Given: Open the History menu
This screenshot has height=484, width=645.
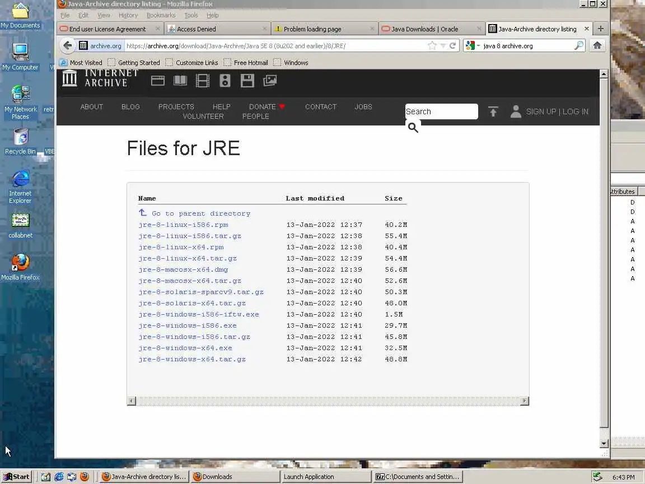Looking at the screenshot, I should (128, 15).
